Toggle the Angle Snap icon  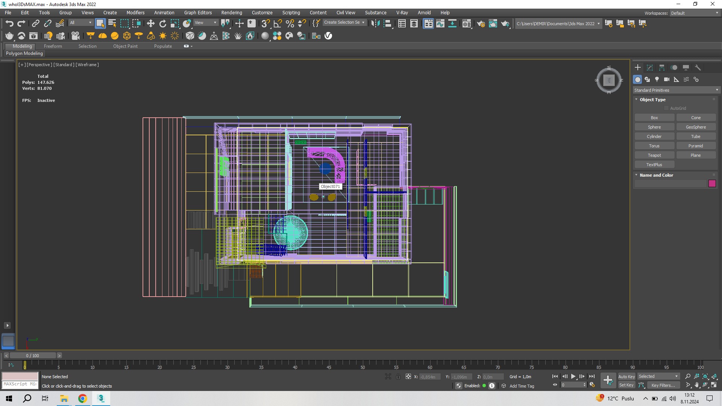[x=278, y=24]
